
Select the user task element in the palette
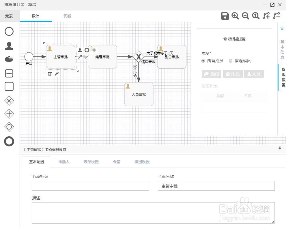point(9,45)
